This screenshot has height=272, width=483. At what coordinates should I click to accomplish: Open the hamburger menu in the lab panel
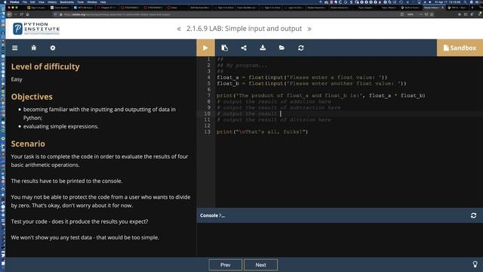[x=15, y=48]
